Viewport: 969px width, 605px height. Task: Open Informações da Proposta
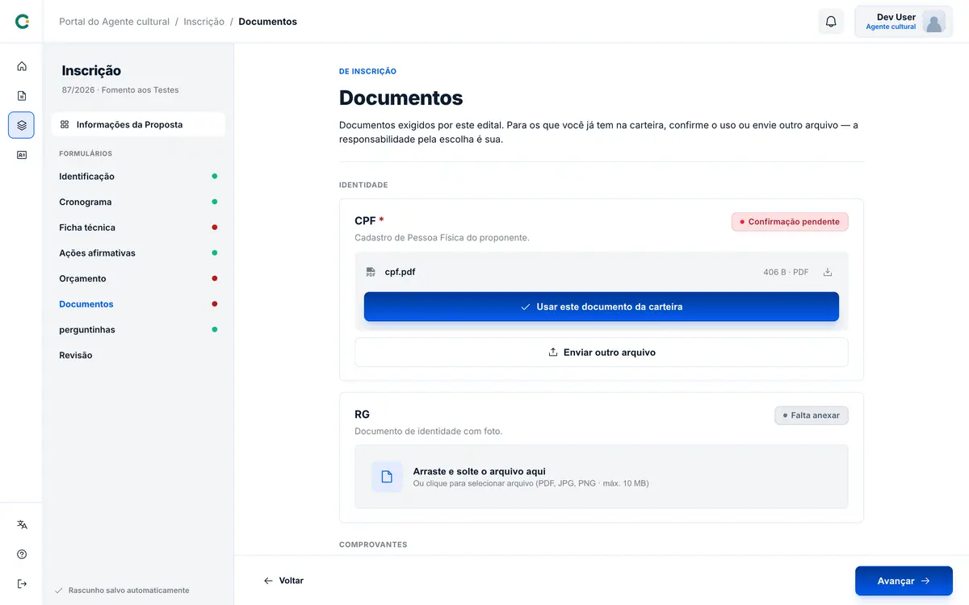(x=138, y=124)
